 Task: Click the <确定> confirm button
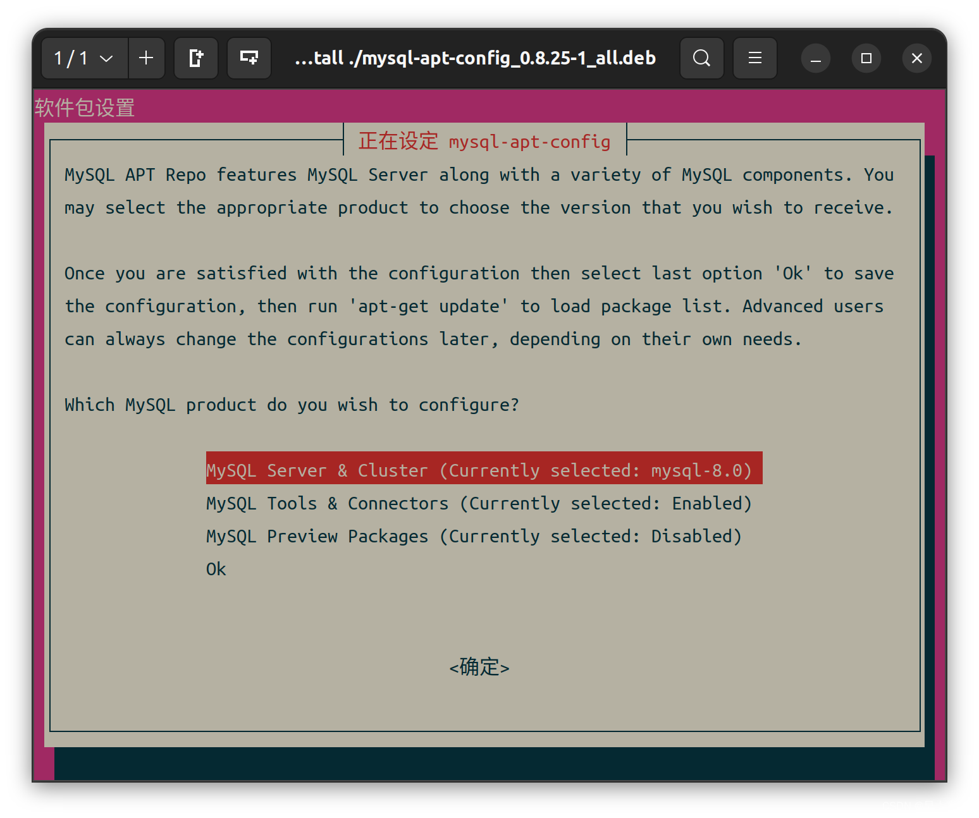tap(479, 667)
